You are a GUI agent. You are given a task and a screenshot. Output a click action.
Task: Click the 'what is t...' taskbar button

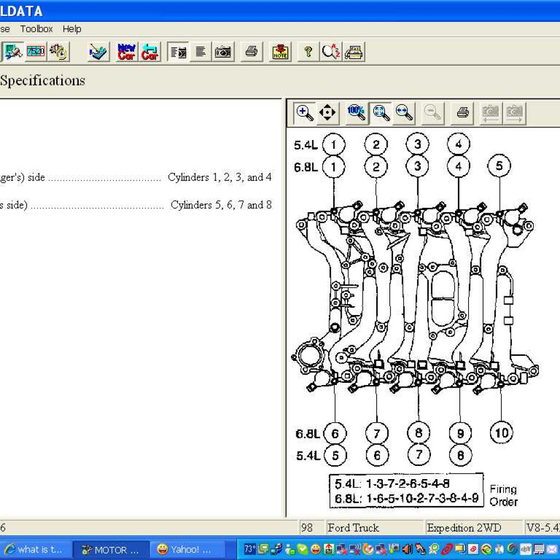pos(36,549)
